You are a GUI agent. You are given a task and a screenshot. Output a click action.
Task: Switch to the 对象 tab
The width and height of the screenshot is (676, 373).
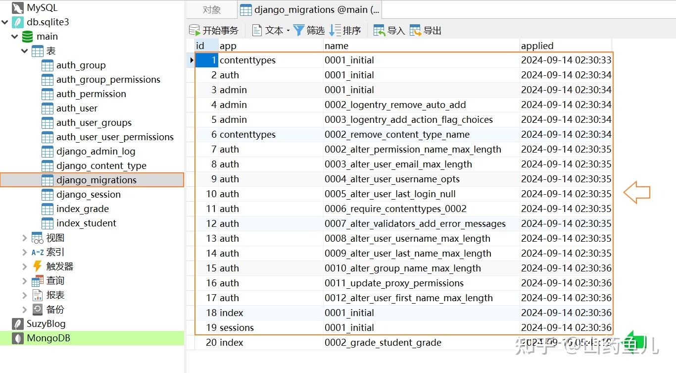(211, 9)
